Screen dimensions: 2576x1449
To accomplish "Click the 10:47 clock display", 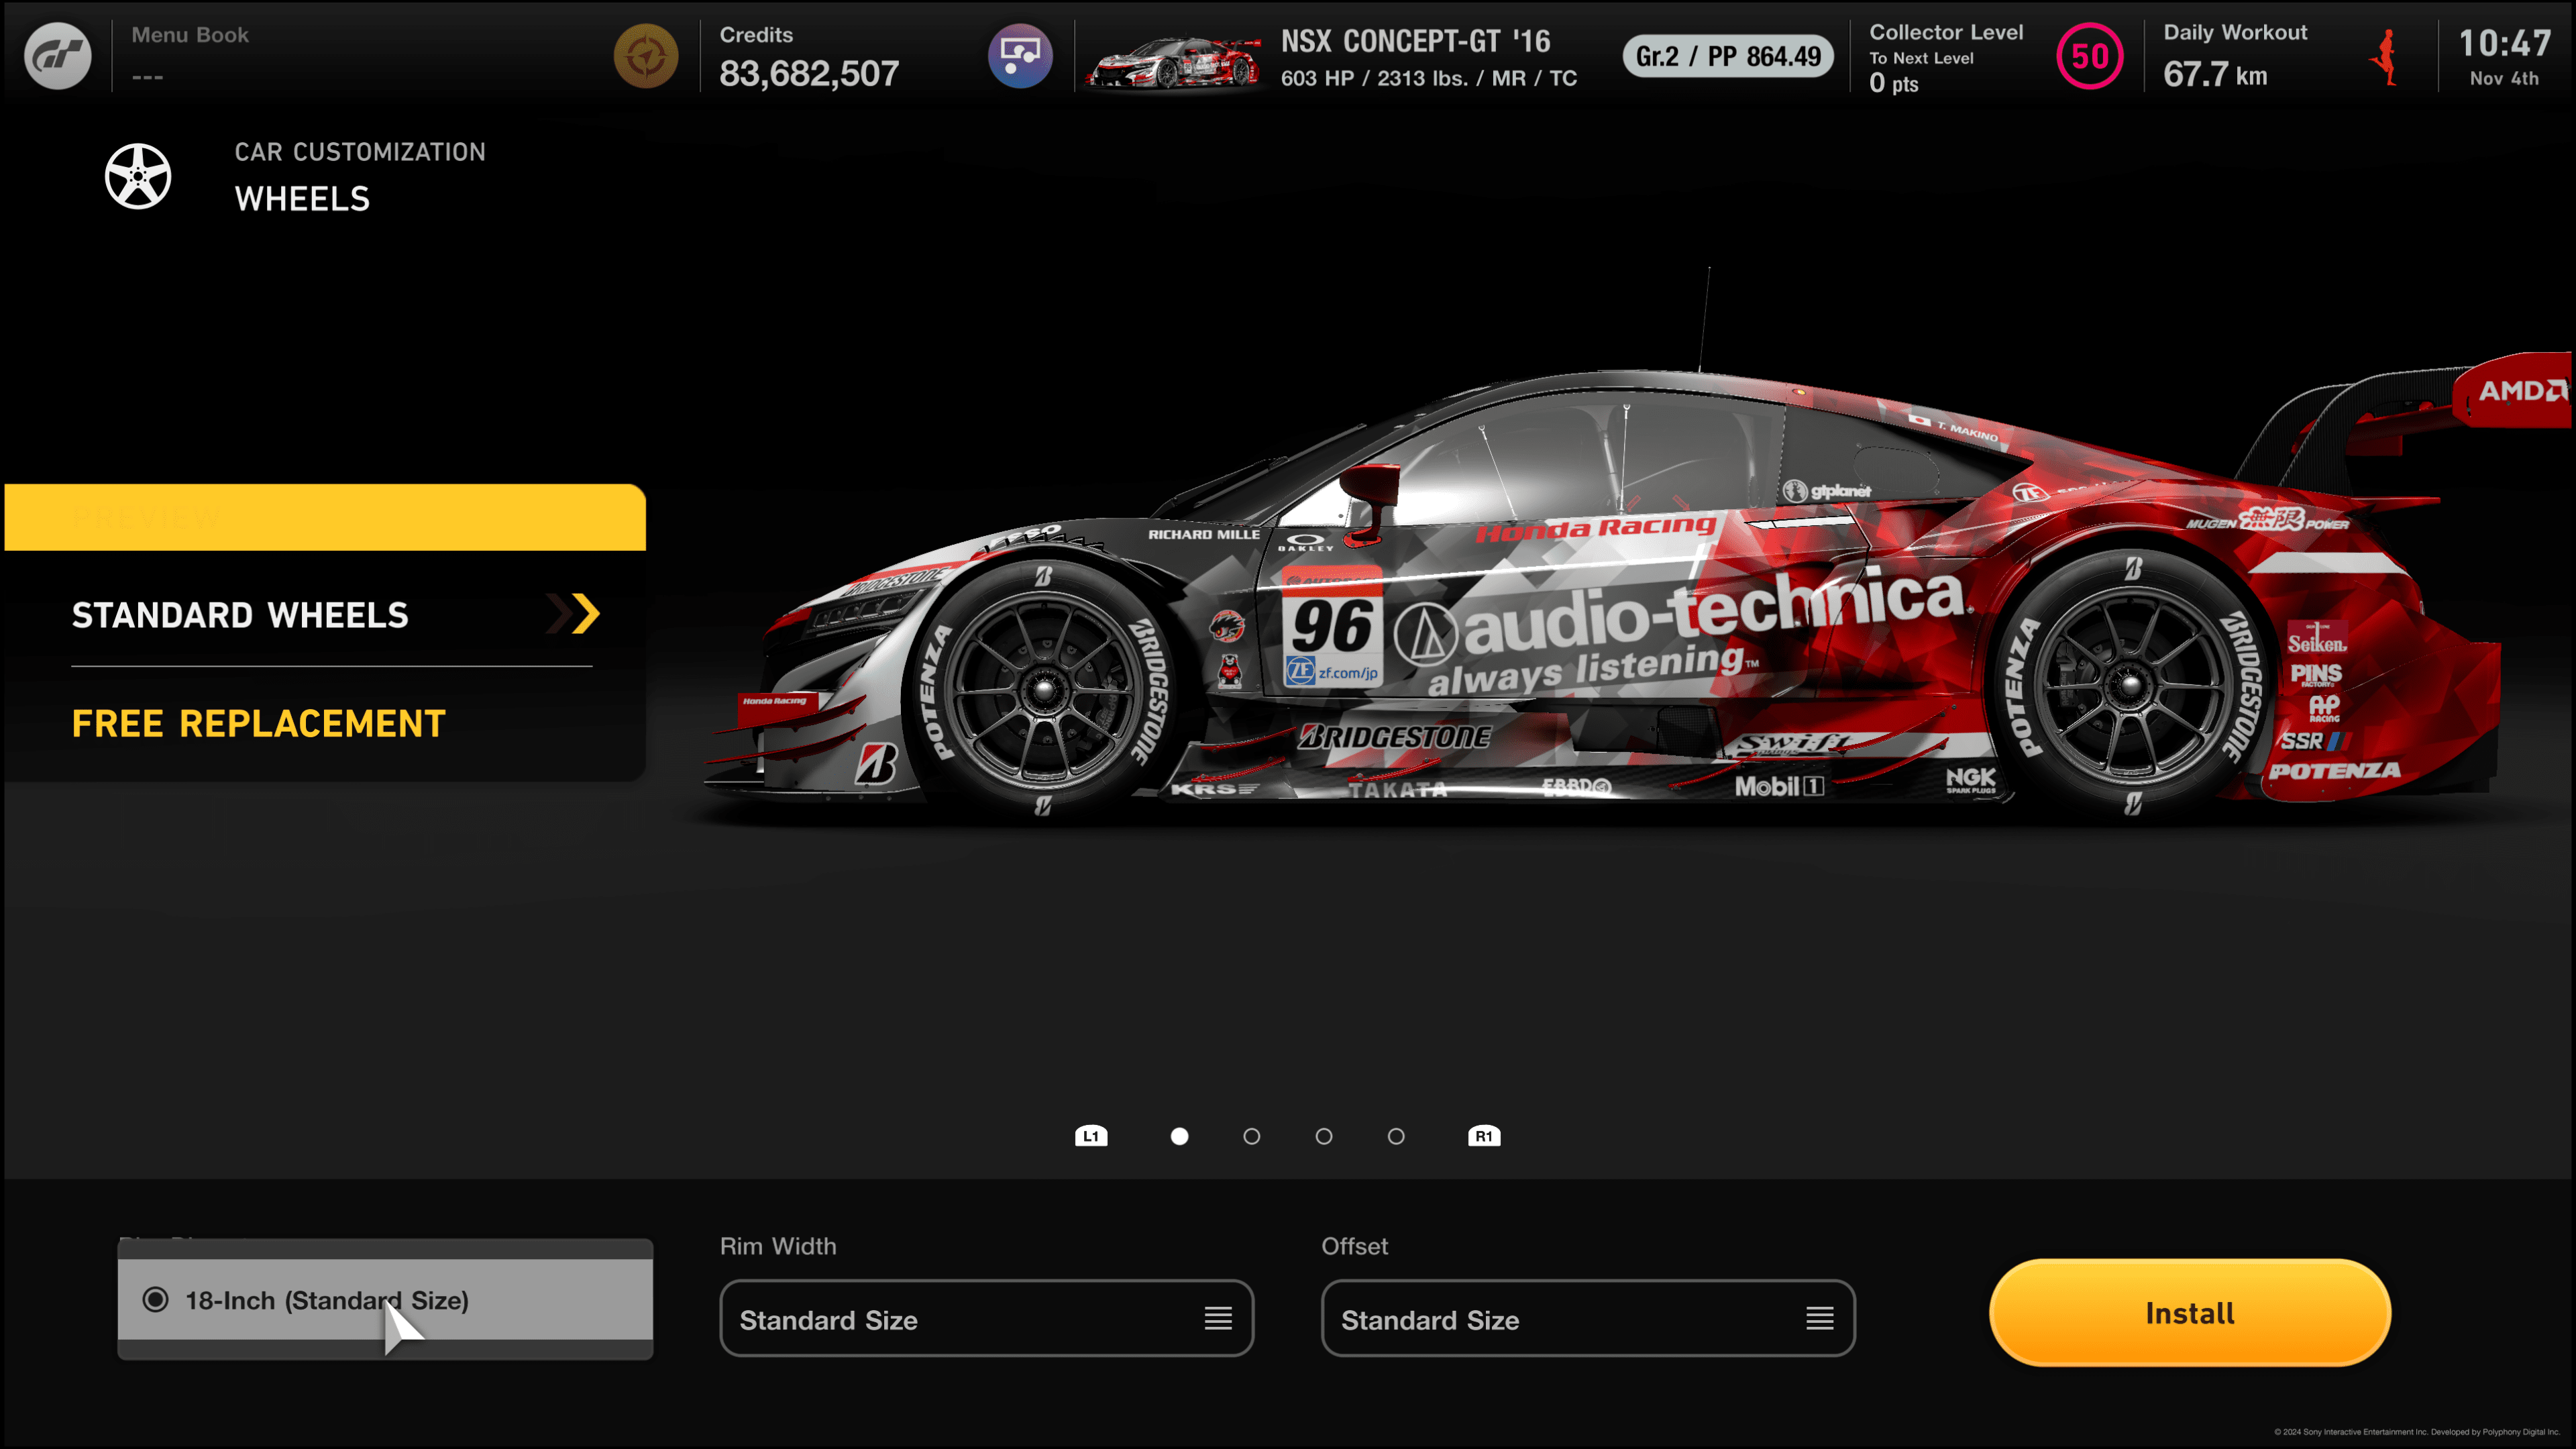I will (x=2504, y=43).
